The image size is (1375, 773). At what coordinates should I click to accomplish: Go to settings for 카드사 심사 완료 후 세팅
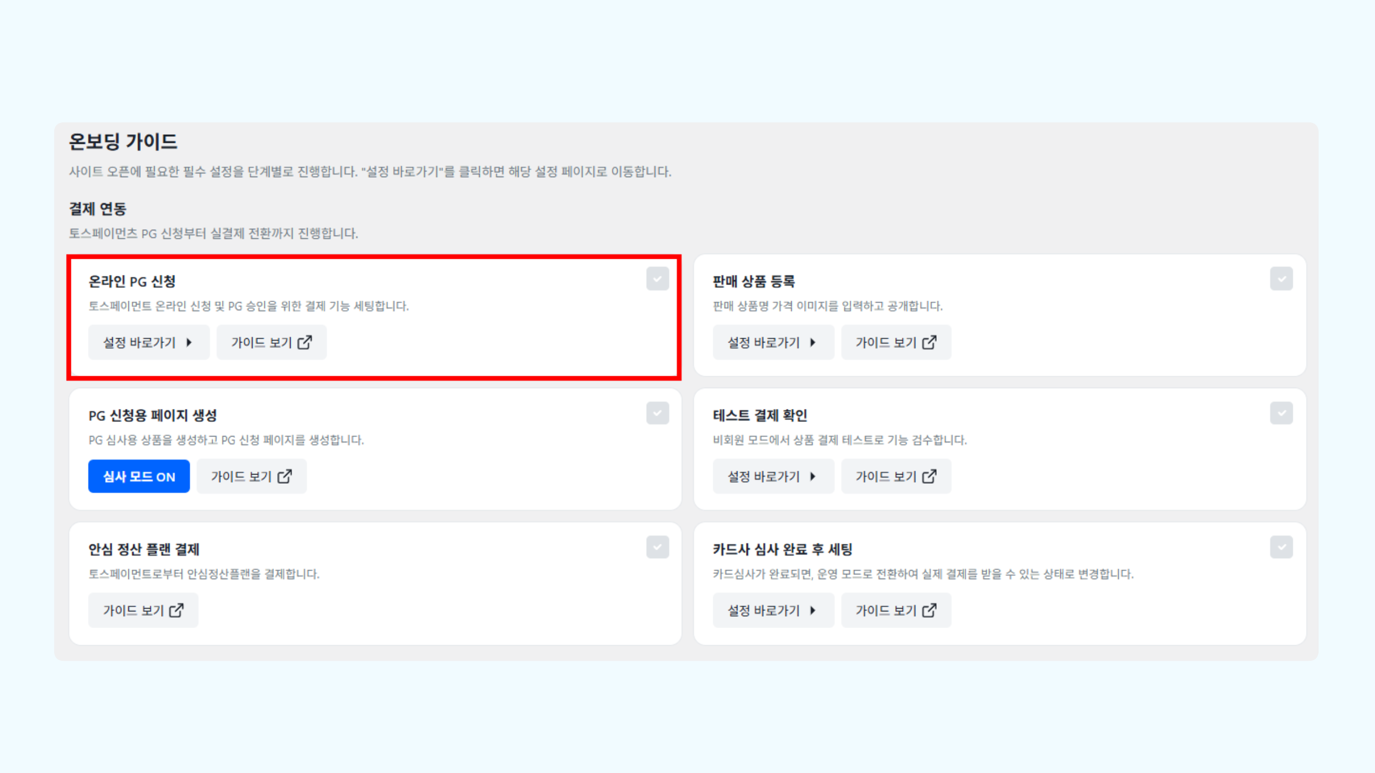click(772, 610)
